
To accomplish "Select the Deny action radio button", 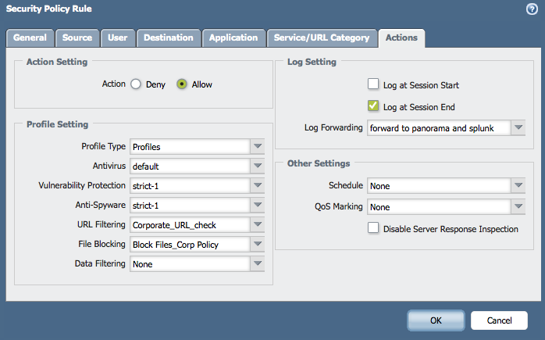I will [x=136, y=84].
